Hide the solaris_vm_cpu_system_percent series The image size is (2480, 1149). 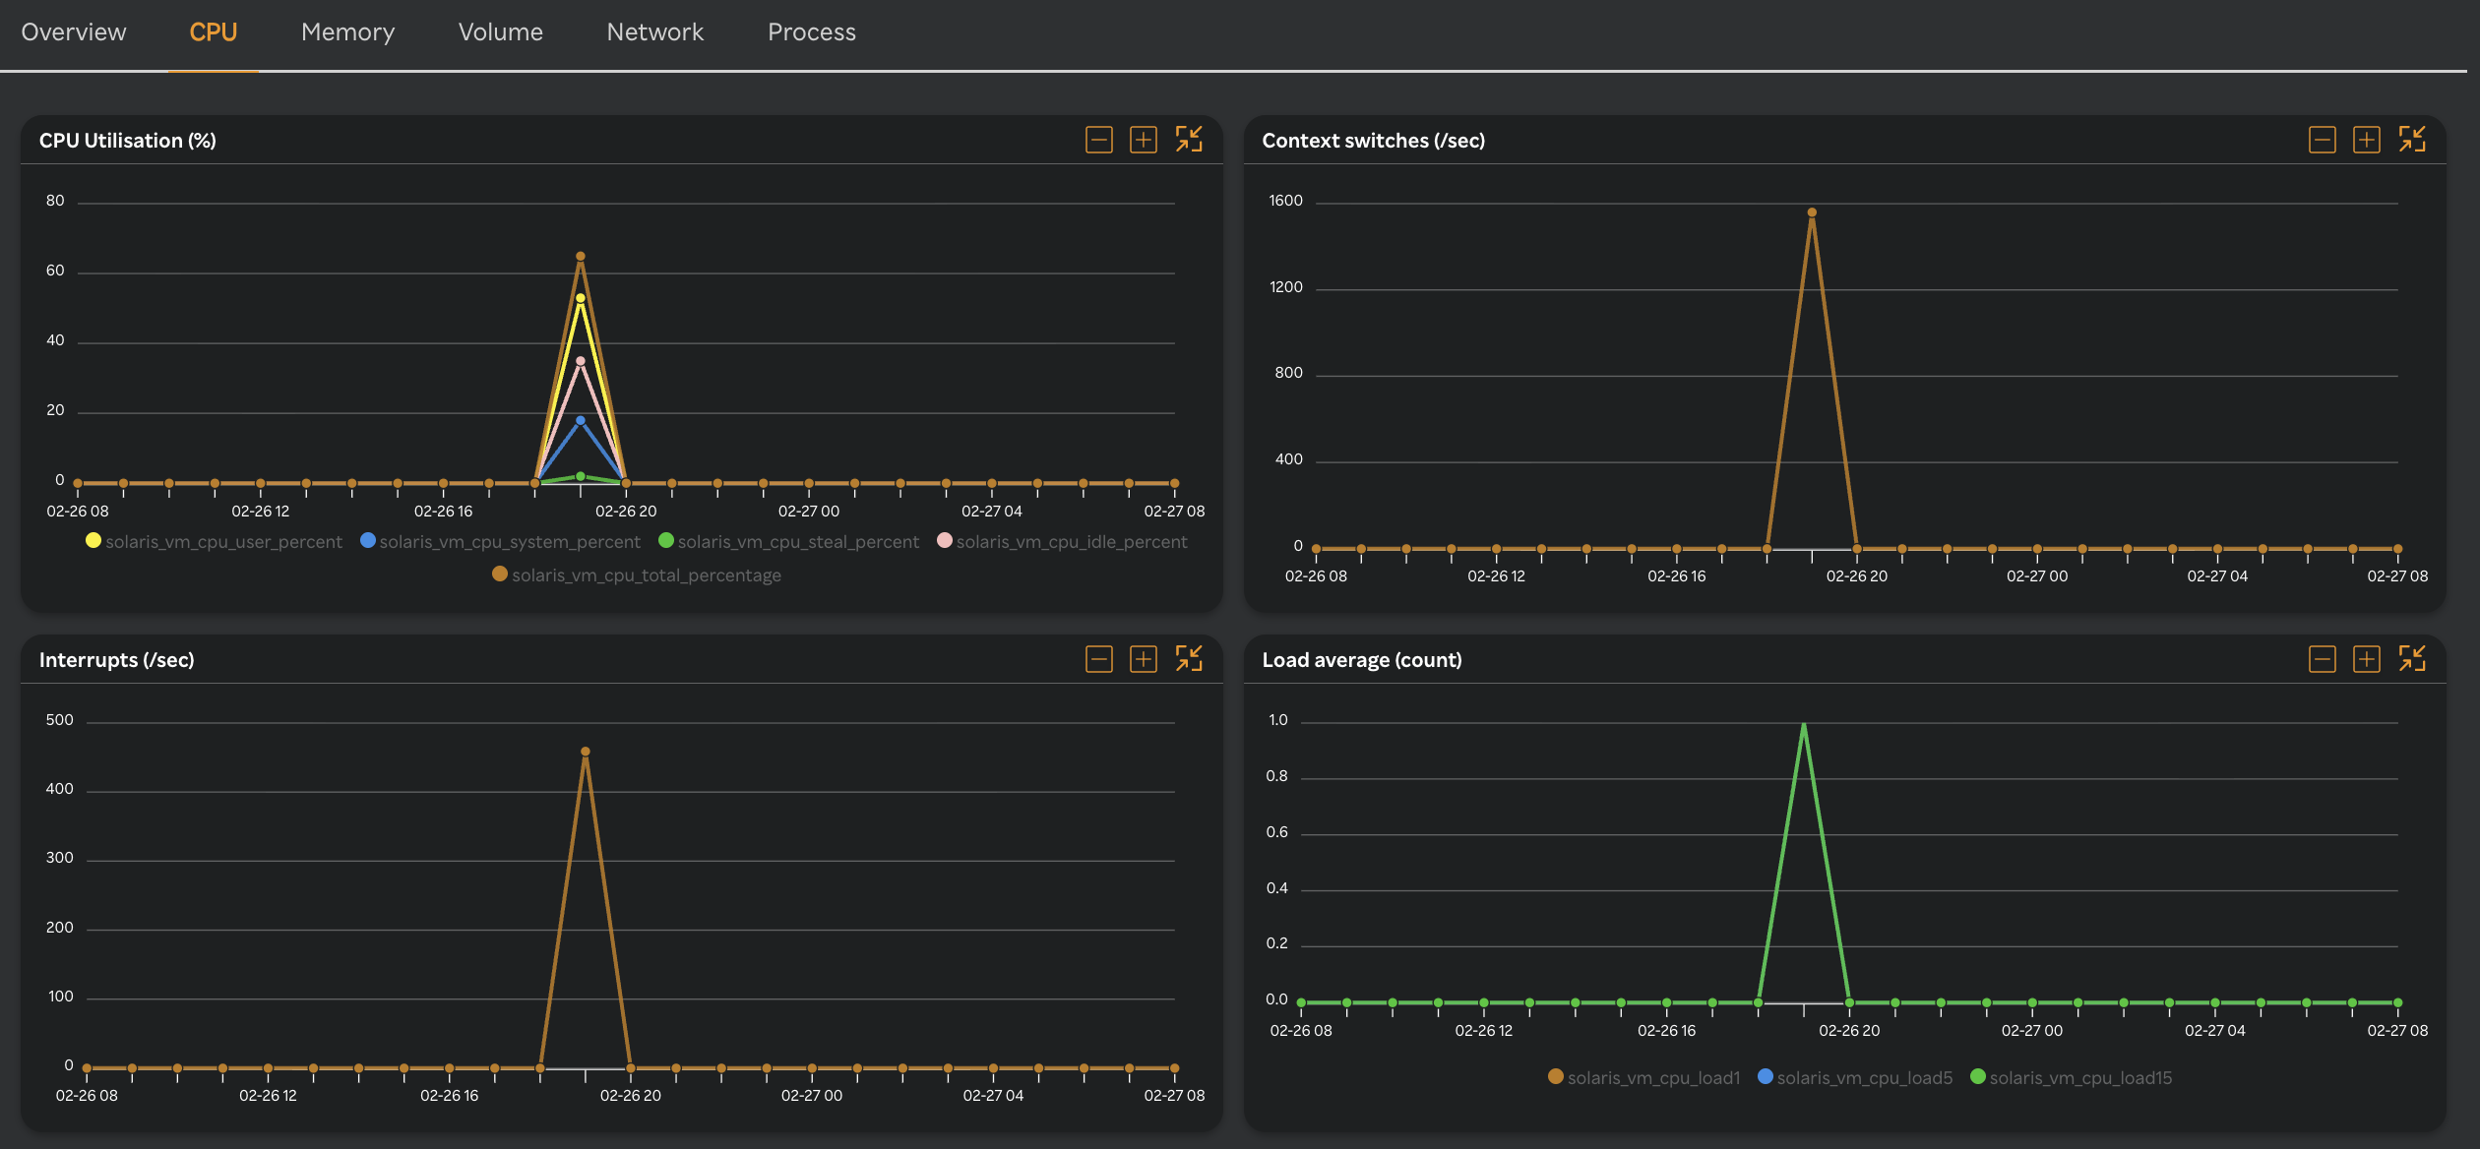point(510,541)
